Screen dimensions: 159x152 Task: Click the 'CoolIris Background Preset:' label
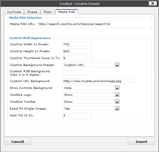tap(32, 65)
